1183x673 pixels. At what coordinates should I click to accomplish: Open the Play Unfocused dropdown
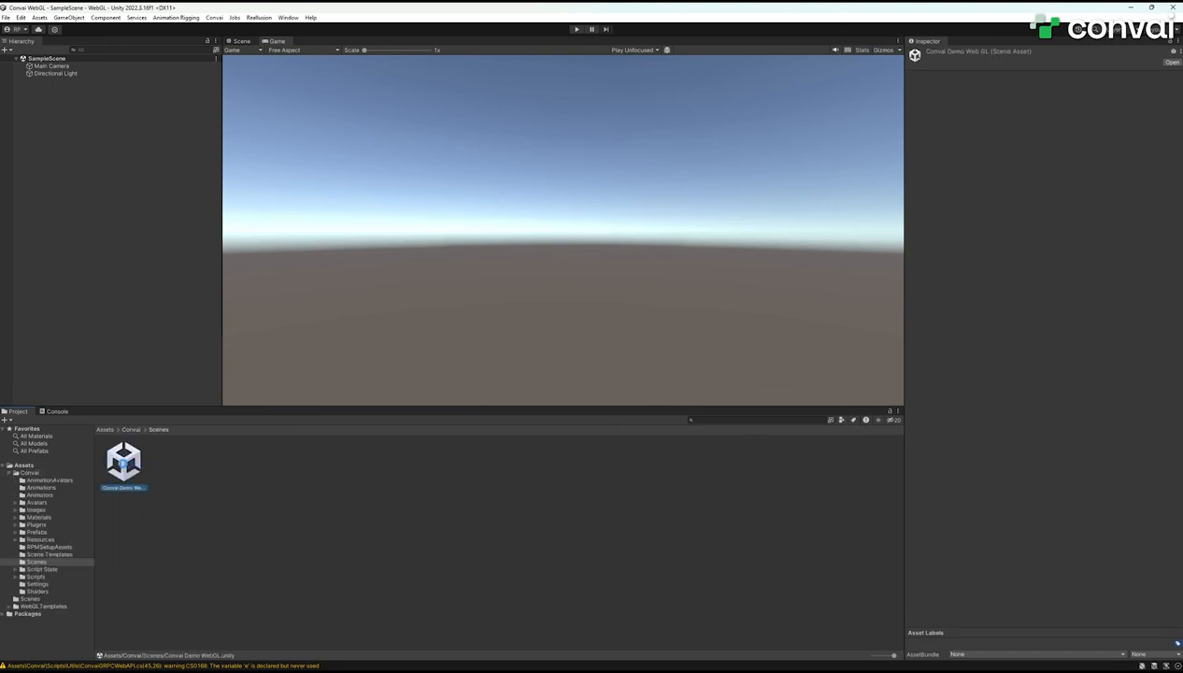tap(634, 50)
